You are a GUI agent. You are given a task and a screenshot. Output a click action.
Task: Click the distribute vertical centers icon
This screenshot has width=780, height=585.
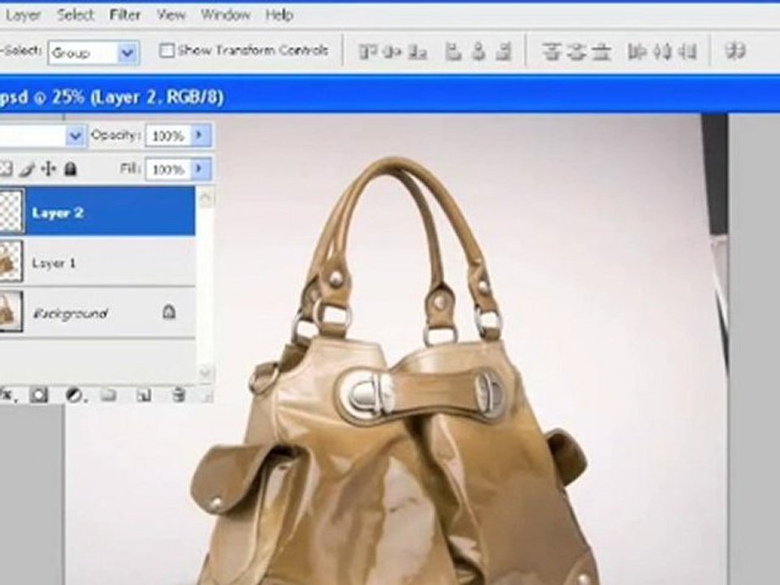(576, 51)
